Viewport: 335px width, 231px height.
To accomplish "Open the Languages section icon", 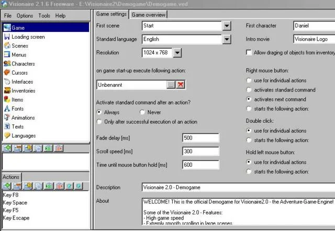I will pyautogui.click(x=7, y=135).
